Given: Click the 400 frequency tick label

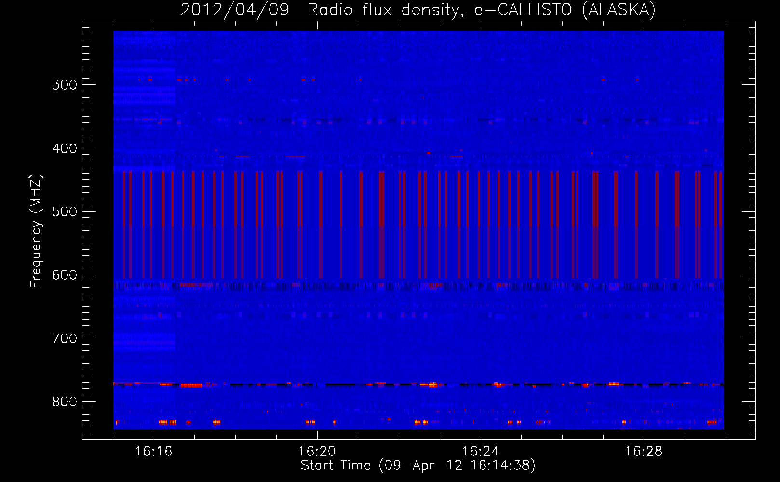Looking at the screenshot, I should [65, 148].
